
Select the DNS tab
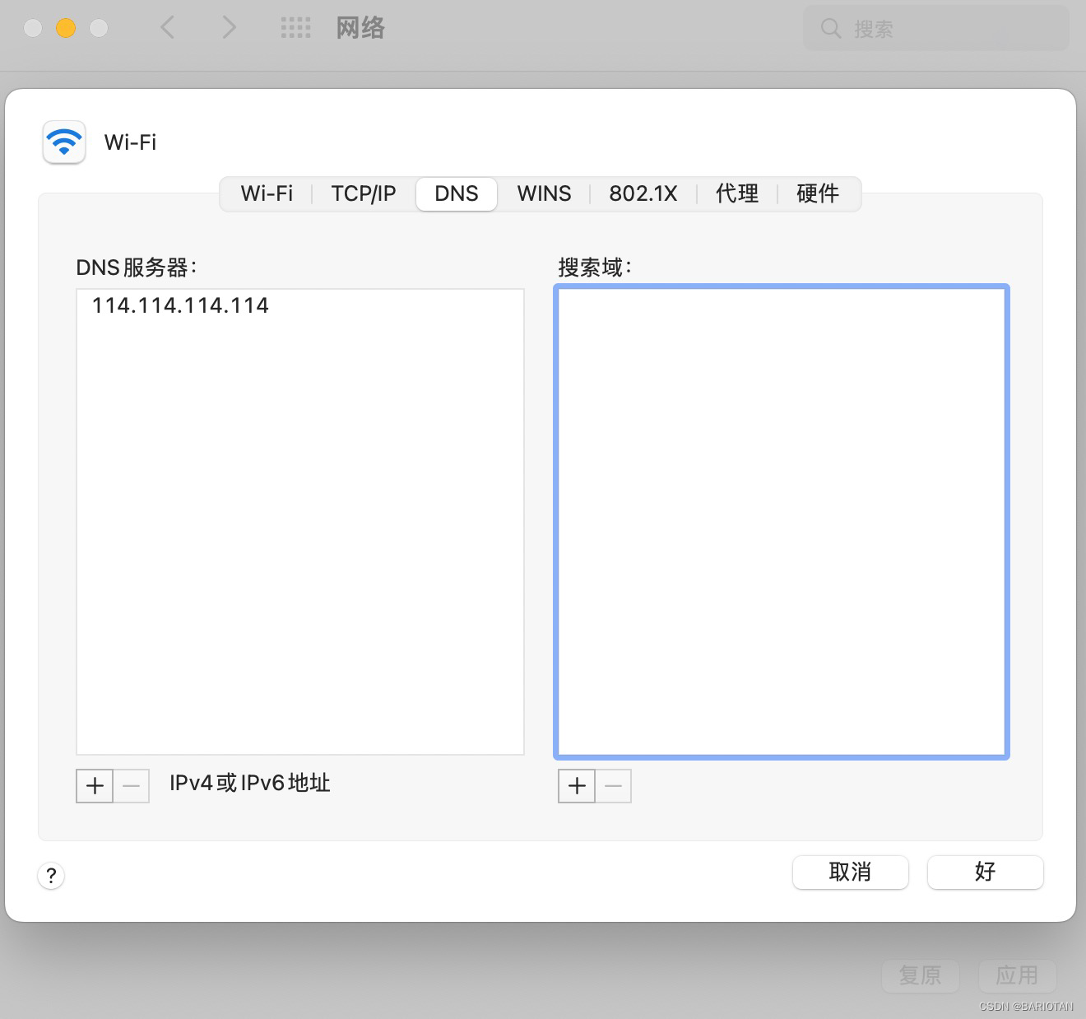point(457,193)
